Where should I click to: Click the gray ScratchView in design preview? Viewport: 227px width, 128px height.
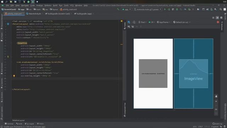coord(153,74)
